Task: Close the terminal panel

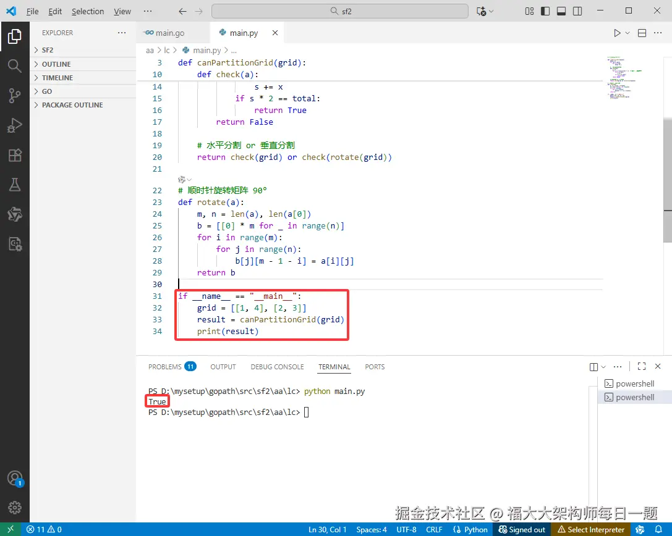Action: pyautogui.click(x=658, y=366)
